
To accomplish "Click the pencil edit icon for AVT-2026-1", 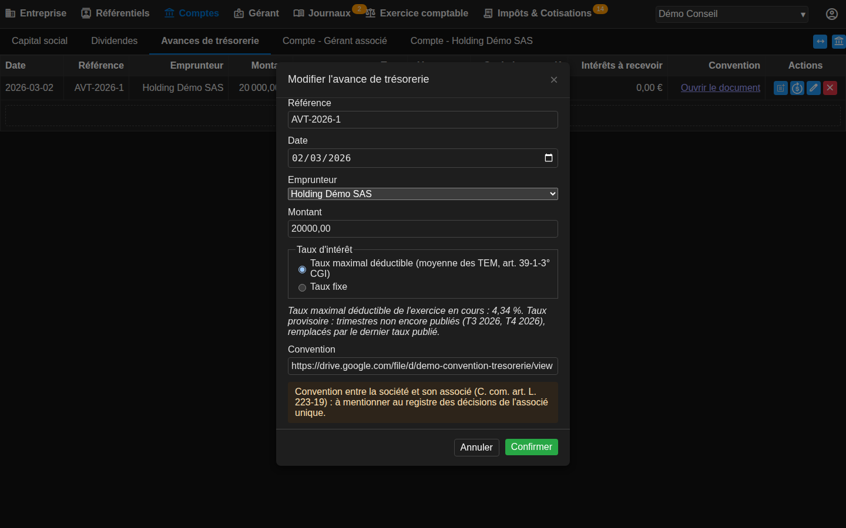I will pyautogui.click(x=814, y=88).
